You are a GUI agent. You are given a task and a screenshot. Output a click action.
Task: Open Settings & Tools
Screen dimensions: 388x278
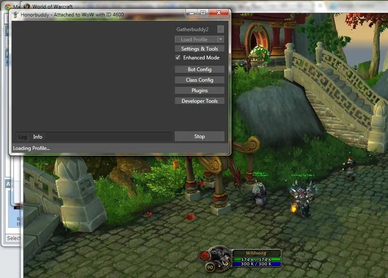coord(199,49)
